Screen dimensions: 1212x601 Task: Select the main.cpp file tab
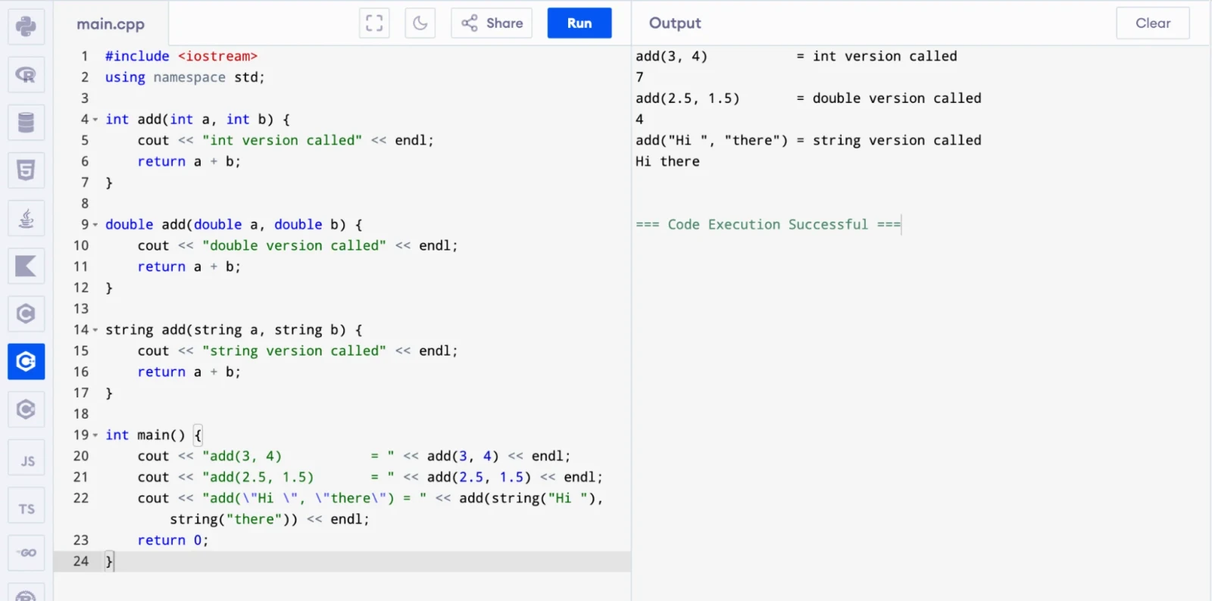111,23
